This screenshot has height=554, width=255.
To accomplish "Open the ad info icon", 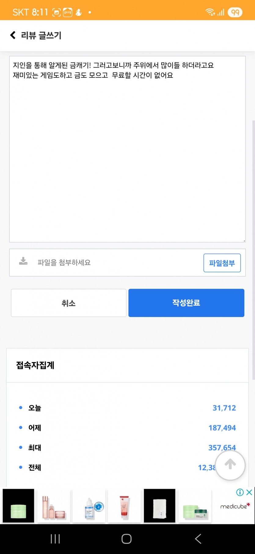I will (240, 492).
